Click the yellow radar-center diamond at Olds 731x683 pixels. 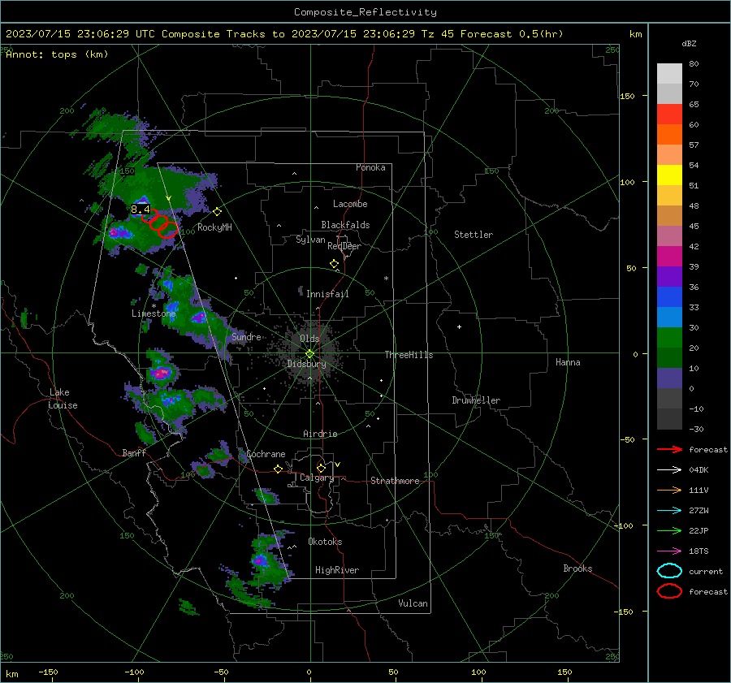(310, 354)
